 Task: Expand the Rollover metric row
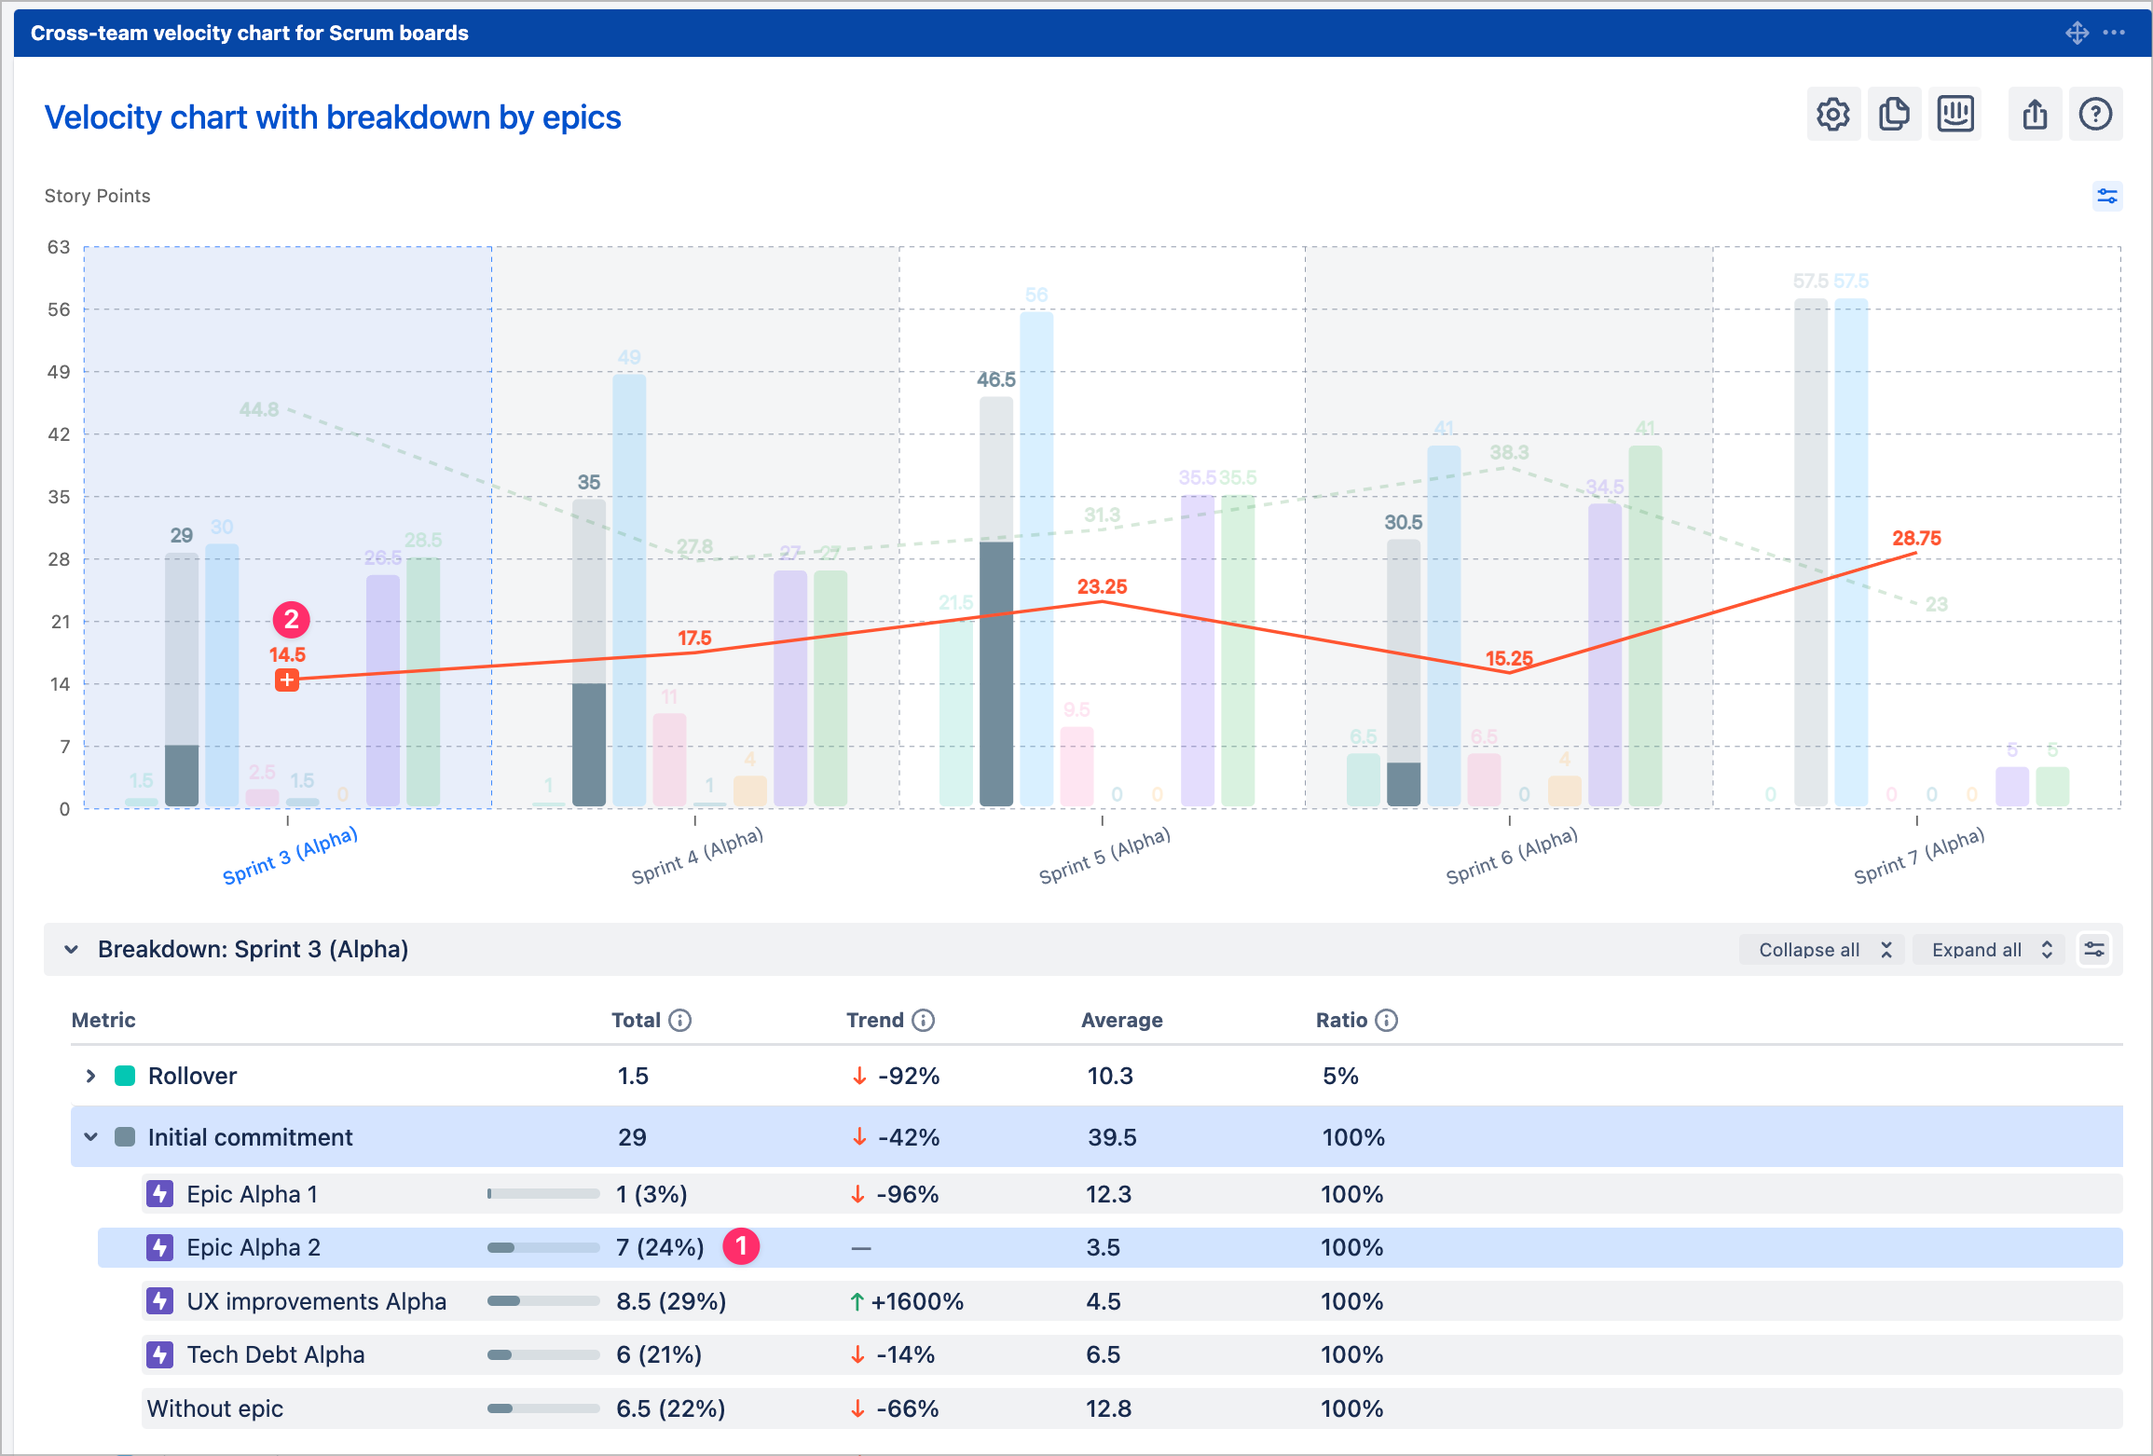click(90, 1075)
